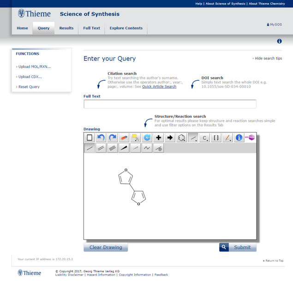This screenshot has height=288, width=293.
Task: Choose the bond query tool with circle
Action: coord(158,148)
